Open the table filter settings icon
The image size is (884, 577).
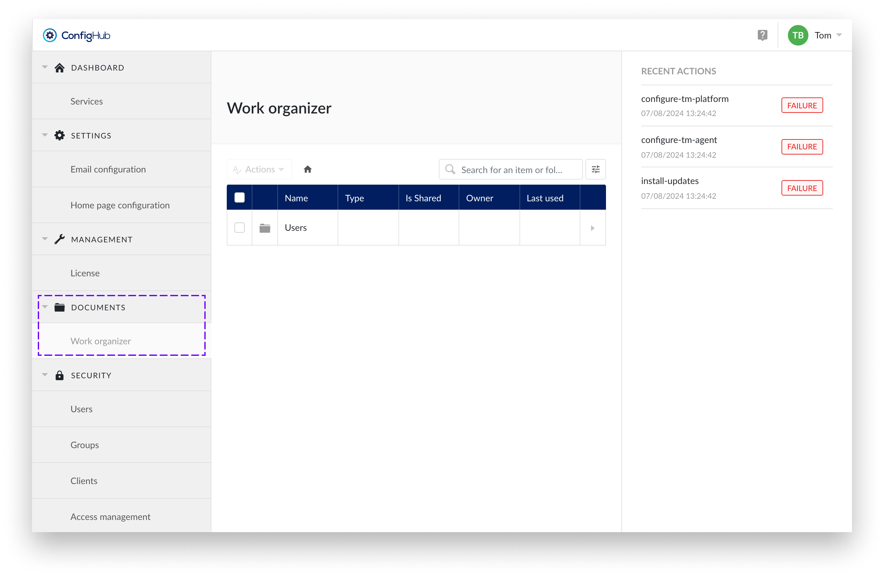point(595,170)
